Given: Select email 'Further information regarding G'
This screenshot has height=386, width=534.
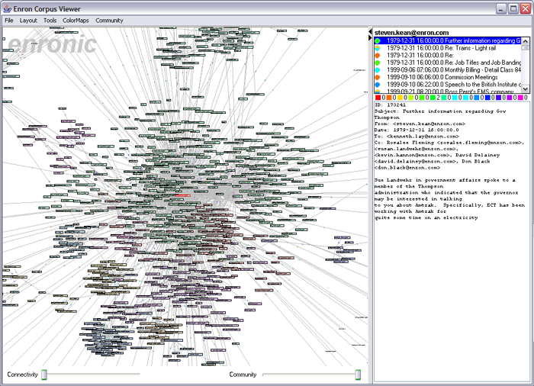Looking at the screenshot, I should point(448,40).
